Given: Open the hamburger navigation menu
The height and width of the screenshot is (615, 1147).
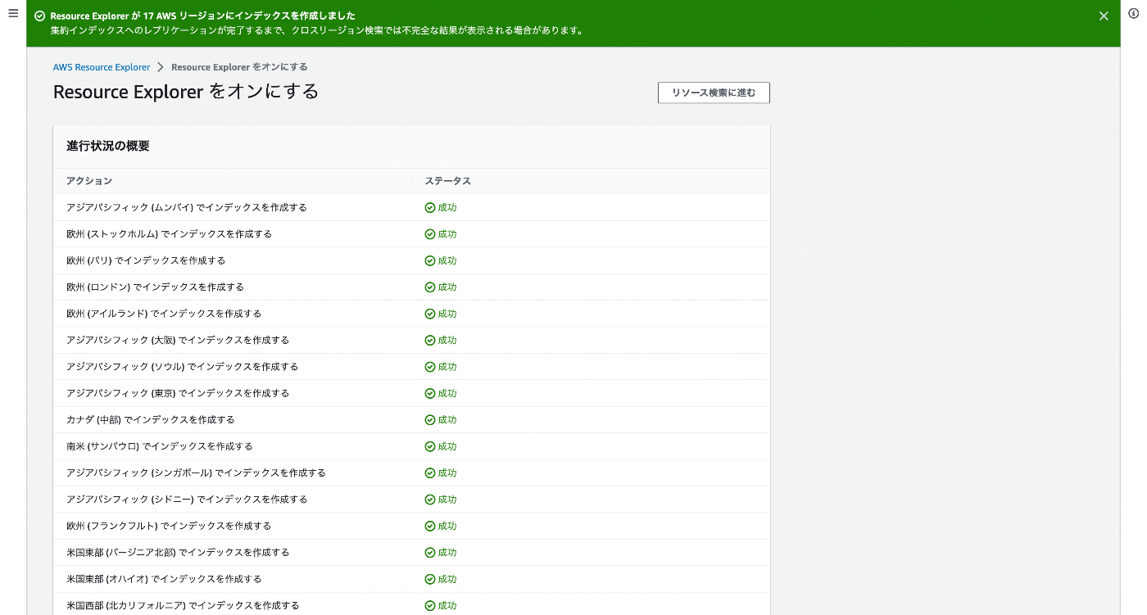Looking at the screenshot, I should click(x=13, y=14).
